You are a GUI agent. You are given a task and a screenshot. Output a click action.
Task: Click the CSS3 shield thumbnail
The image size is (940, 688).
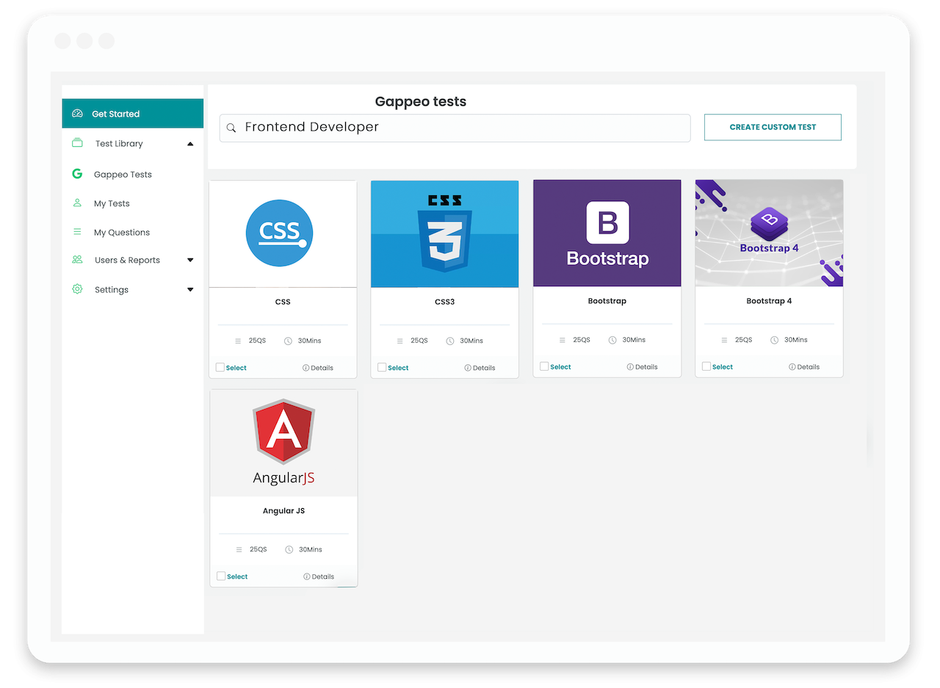click(x=444, y=234)
